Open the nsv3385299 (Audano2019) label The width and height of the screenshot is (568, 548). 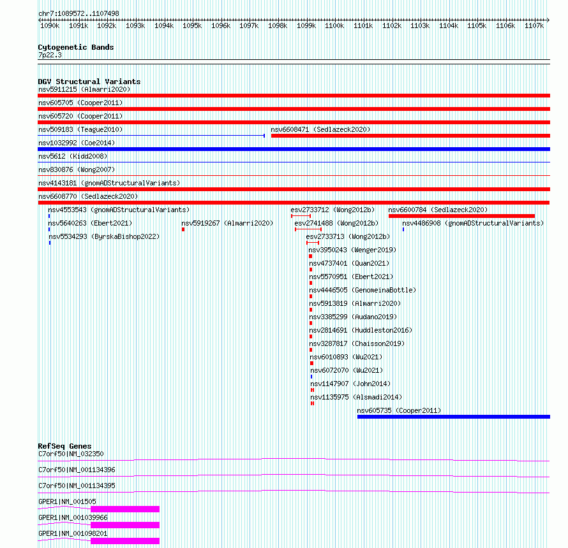tap(353, 317)
